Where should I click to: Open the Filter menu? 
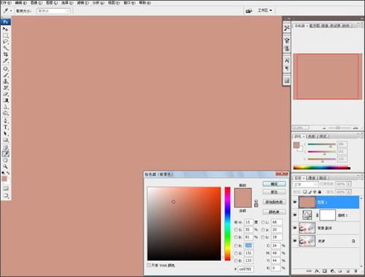[82, 3]
